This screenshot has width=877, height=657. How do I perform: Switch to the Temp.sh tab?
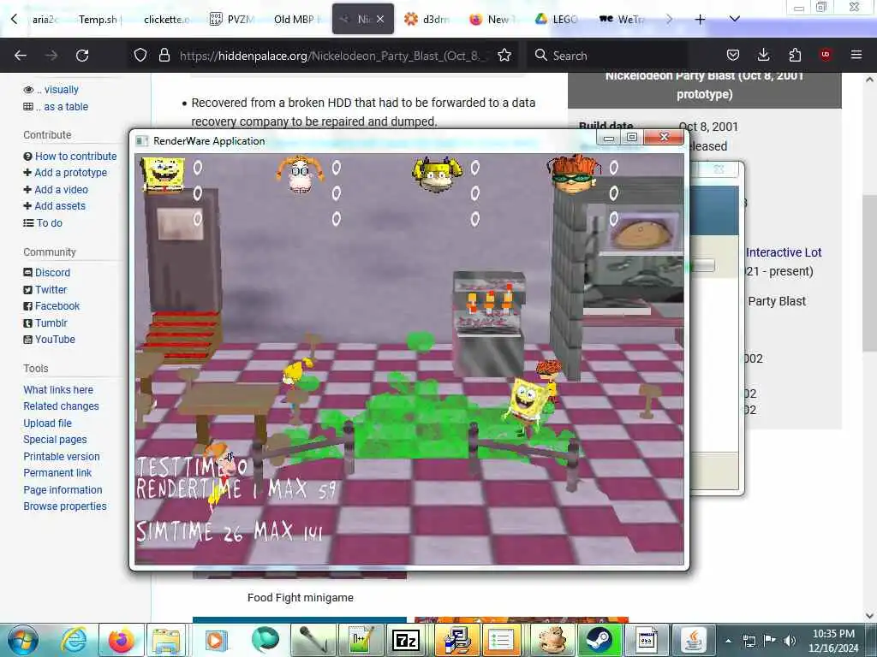(98, 20)
